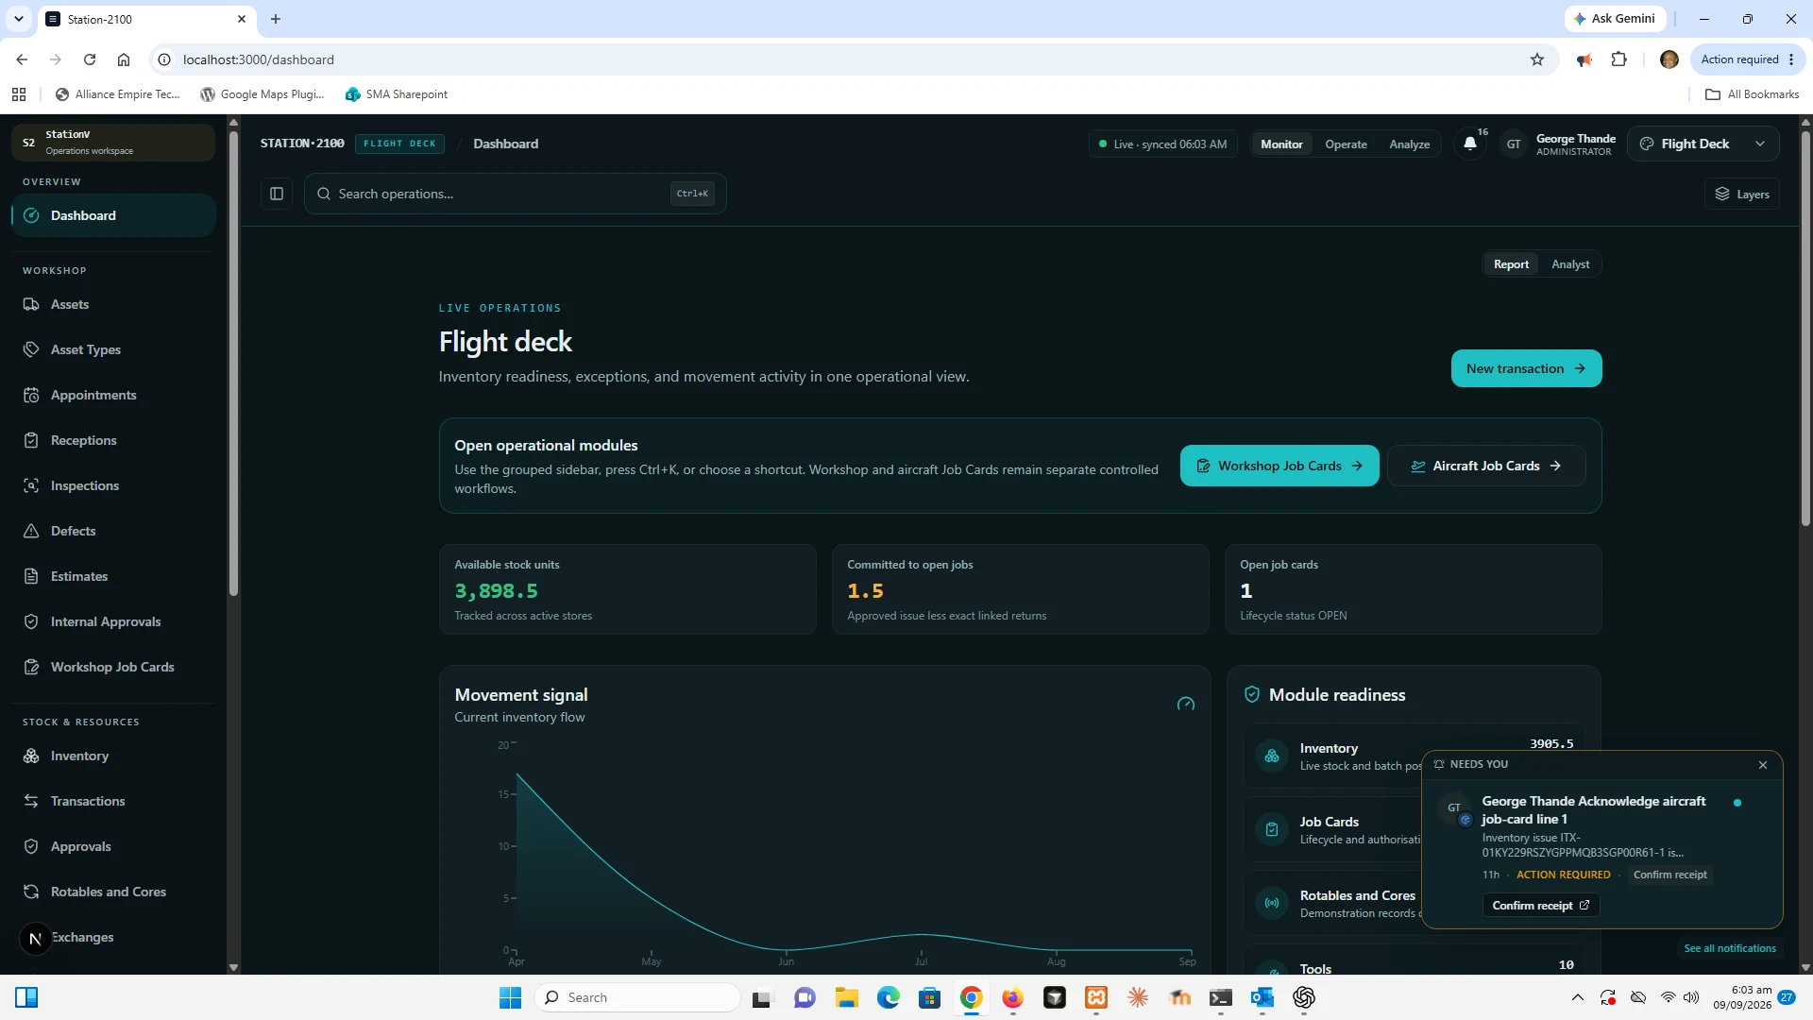
Task: Go to Appointments in the sidebar
Action: (113, 395)
